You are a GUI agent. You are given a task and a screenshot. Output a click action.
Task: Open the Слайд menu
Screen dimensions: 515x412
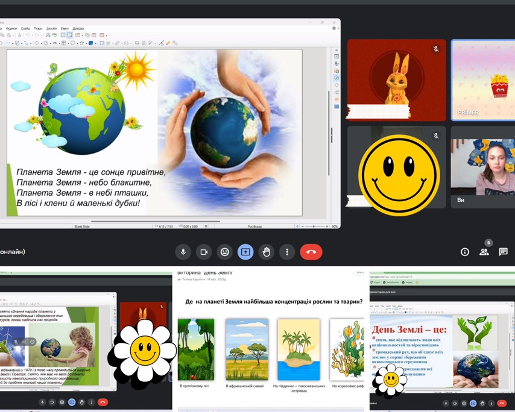25,28
